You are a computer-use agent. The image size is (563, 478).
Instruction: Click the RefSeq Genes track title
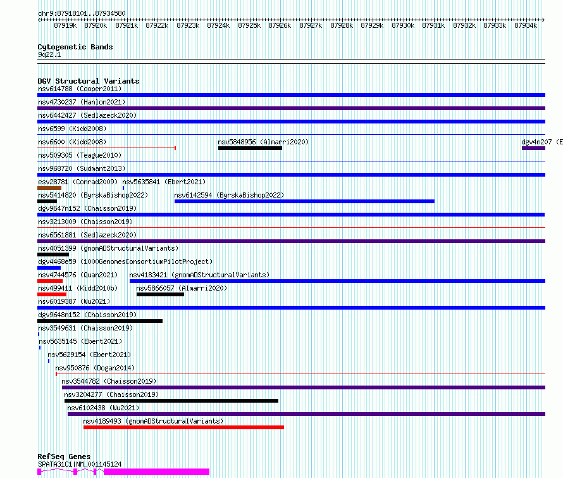(x=64, y=457)
